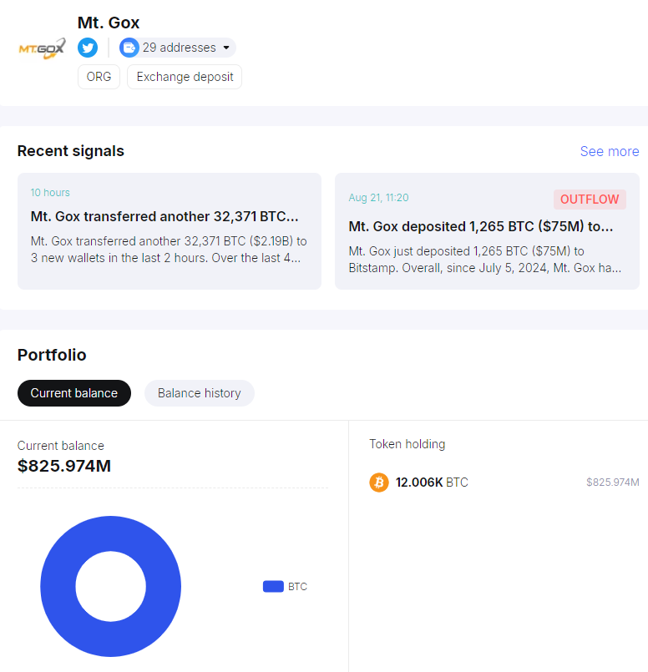
Task: Open the Recent signals section header
Action: click(70, 151)
